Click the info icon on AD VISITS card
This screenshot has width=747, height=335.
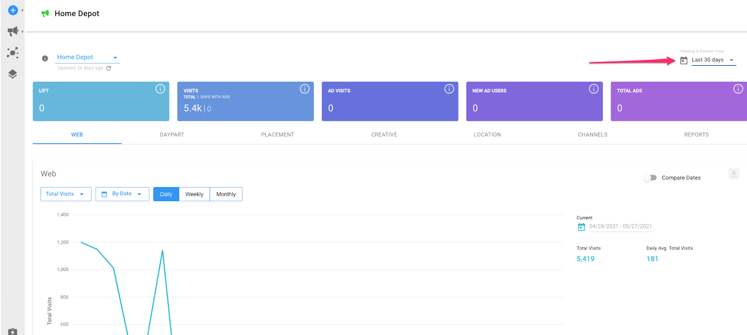(x=449, y=89)
